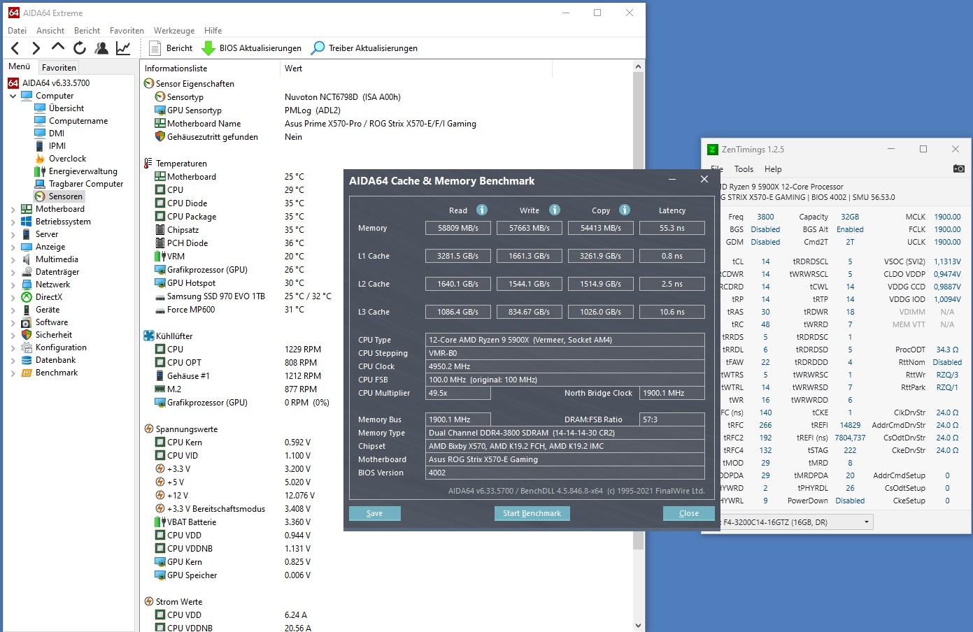This screenshot has height=632, width=973.
Task: Open the Tools menu in ZenTimings
Action: tap(744, 169)
